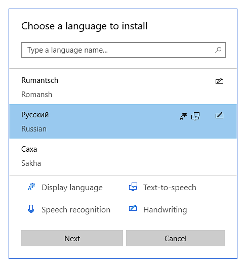Click the Cancel button
This screenshot has height=267, width=245.
[x=175, y=238]
